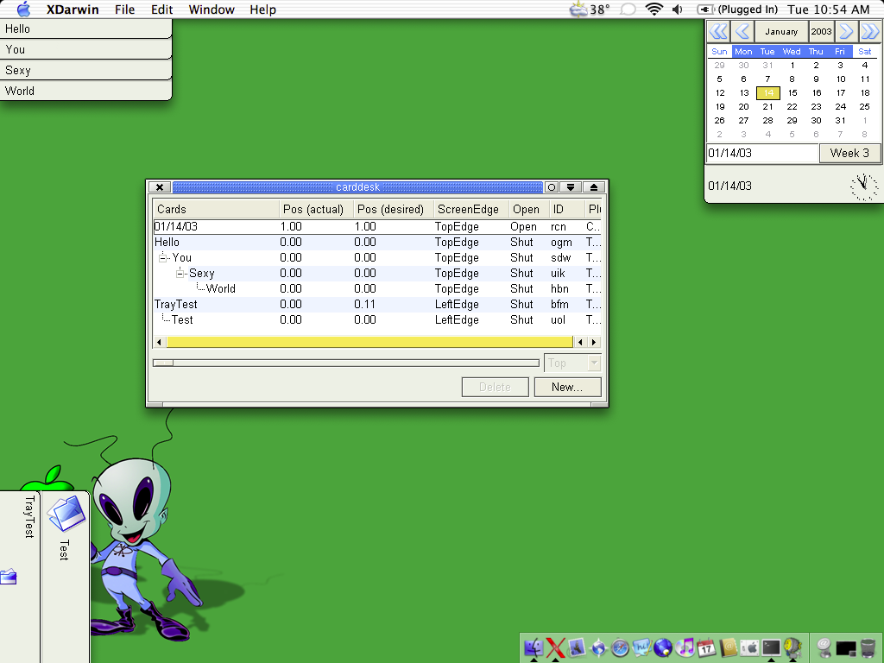Screen dimensions: 884x663
Task: Click the speech bubble menu bar icon
Action: [628, 9]
